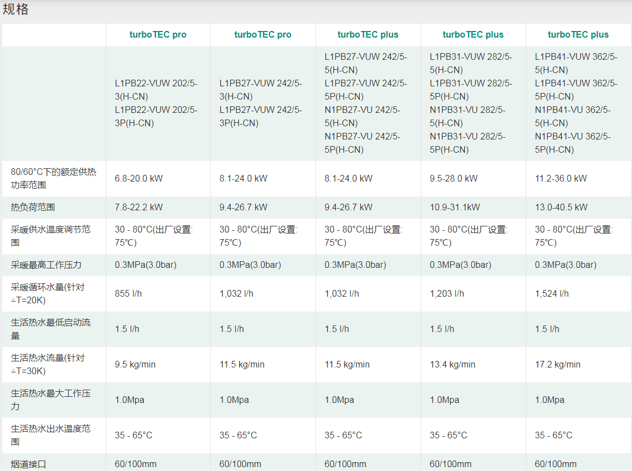This screenshot has width=632, height=471.
Task: Click the 80/60°C下的额定供热功率范围 row label
Action: tap(53, 178)
